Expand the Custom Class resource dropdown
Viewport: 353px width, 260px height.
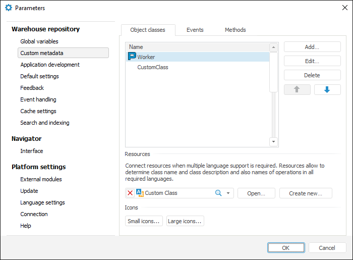point(228,193)
